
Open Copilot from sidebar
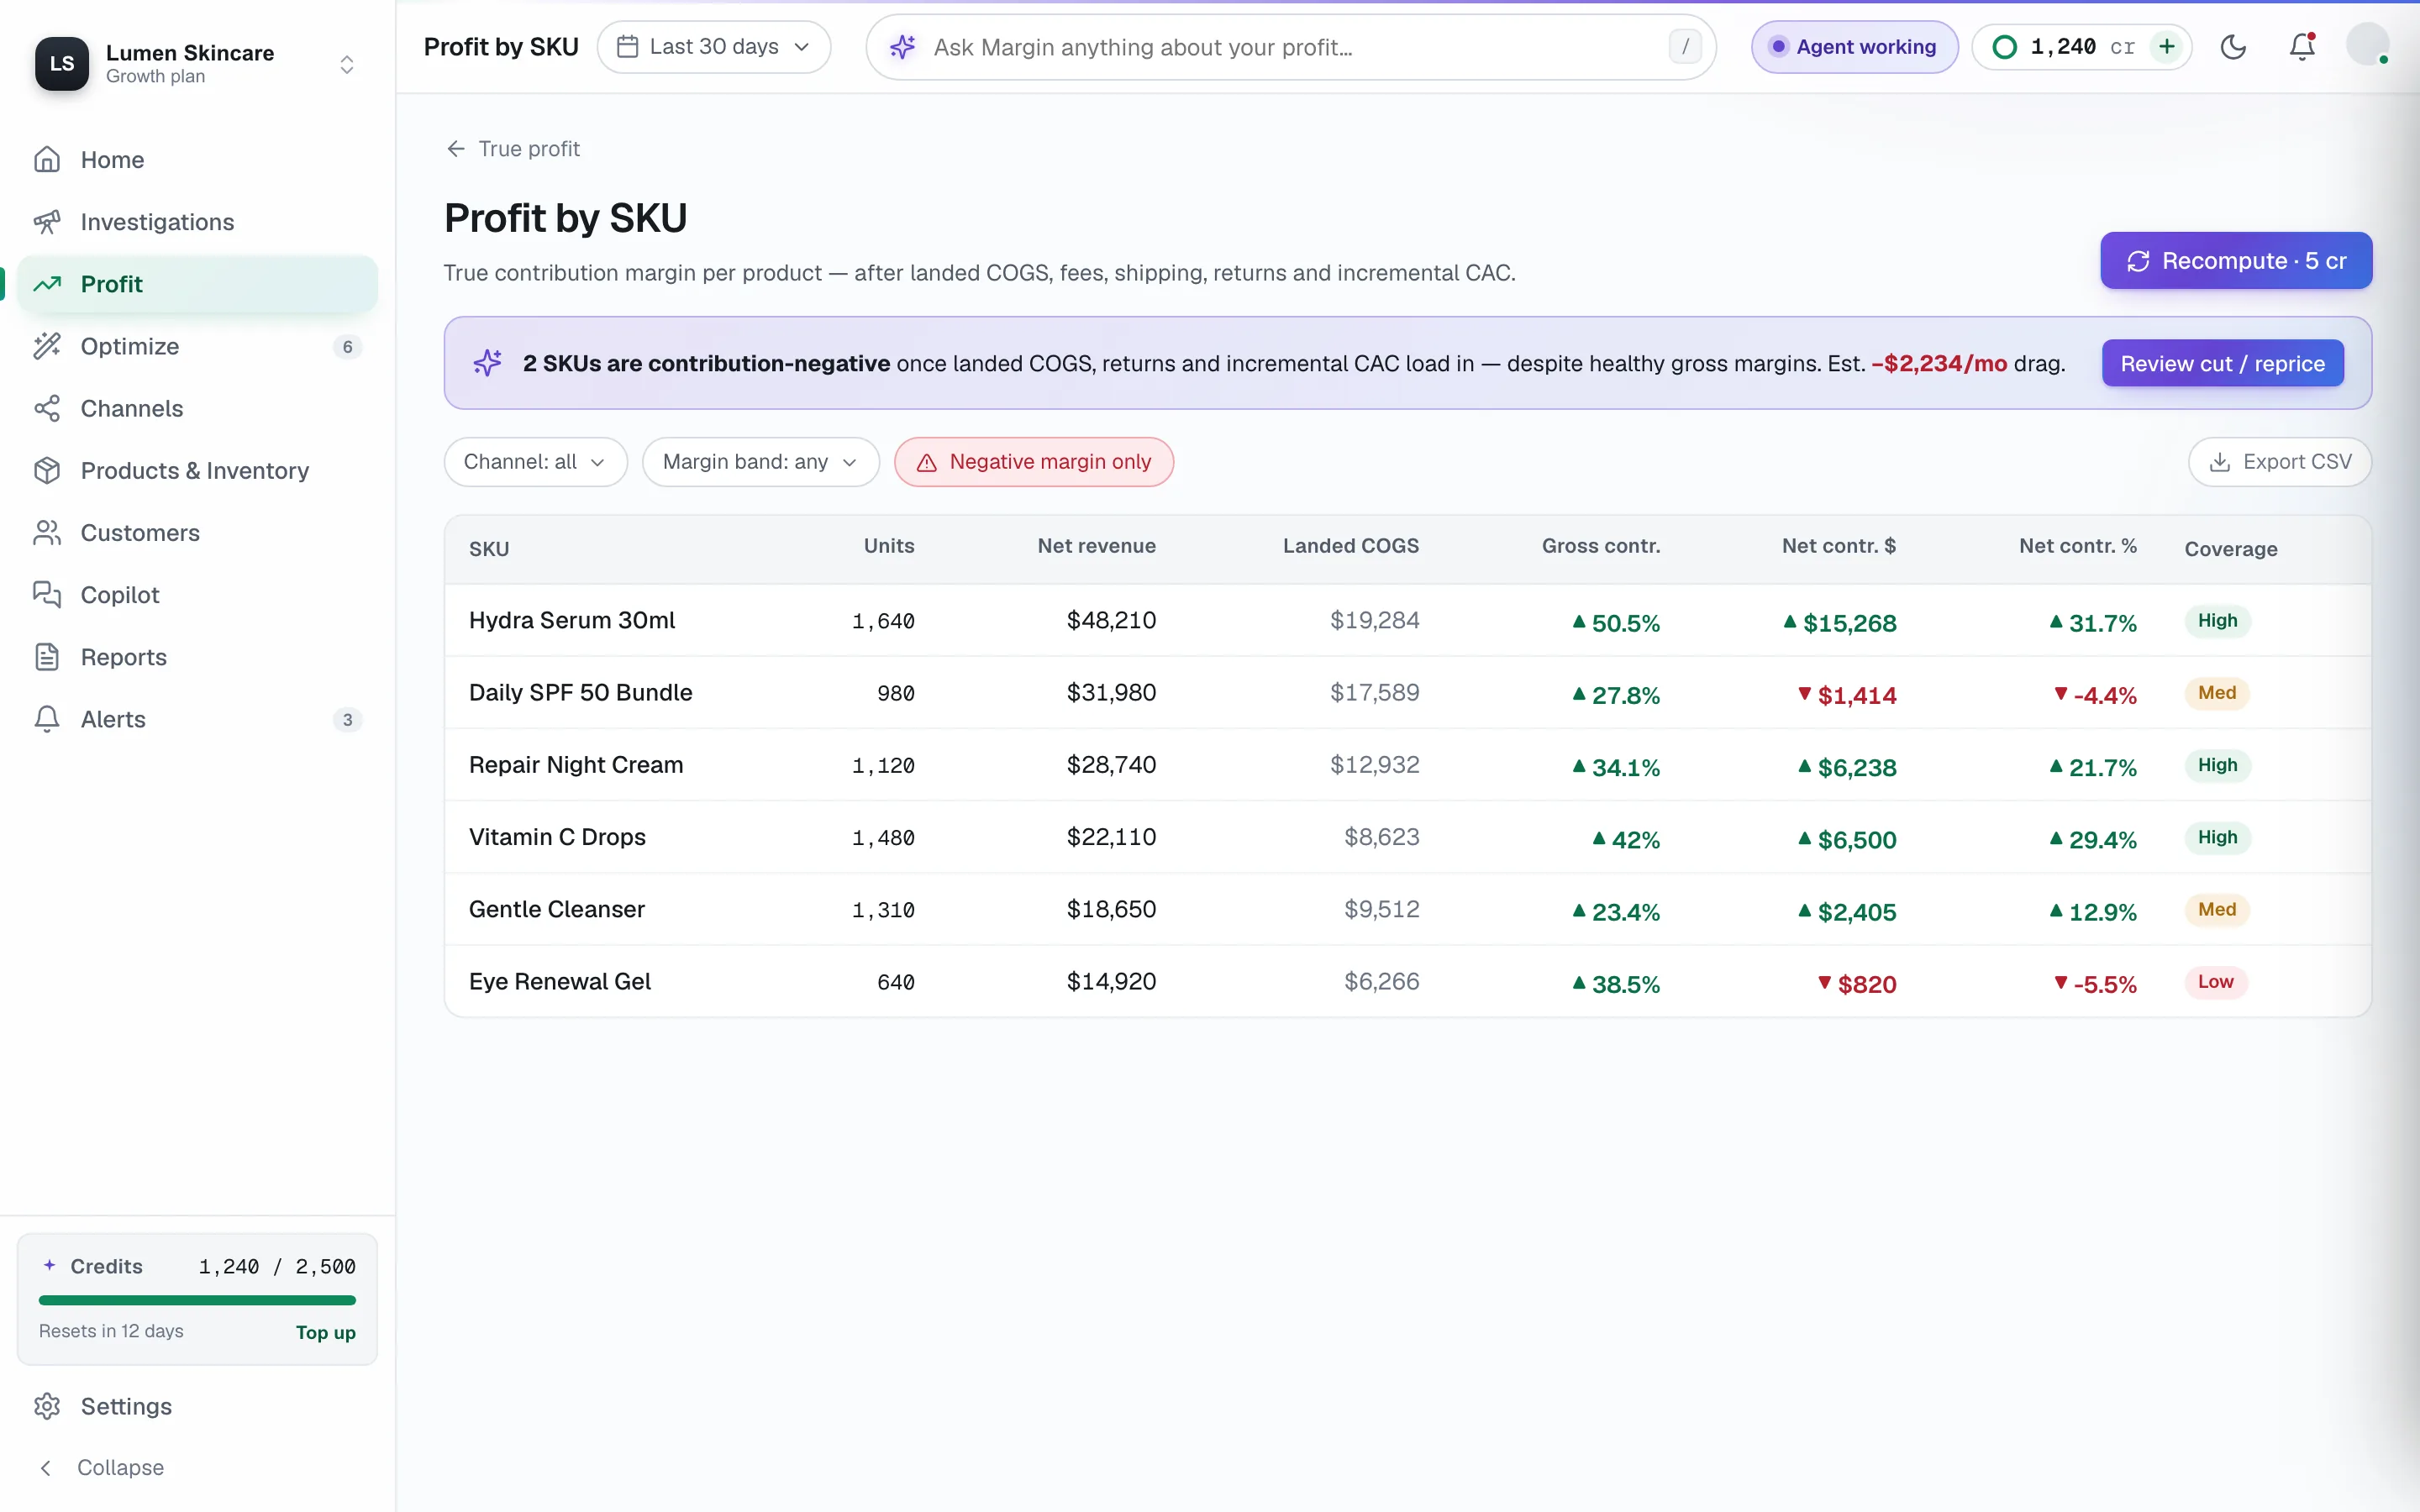pos(197,595)
